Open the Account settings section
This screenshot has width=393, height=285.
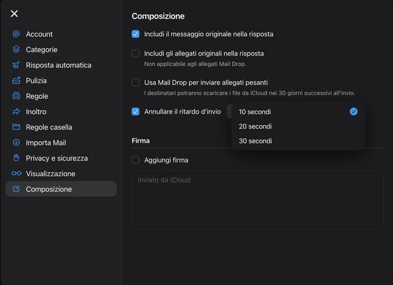coord(61,34)
